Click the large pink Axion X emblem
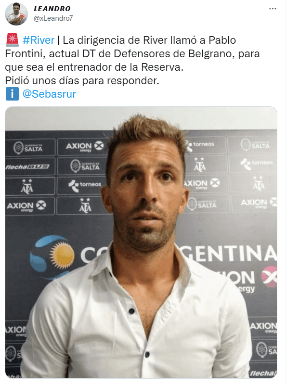The height and width of the screenshot is (383, 286). [x=269, y=277]
